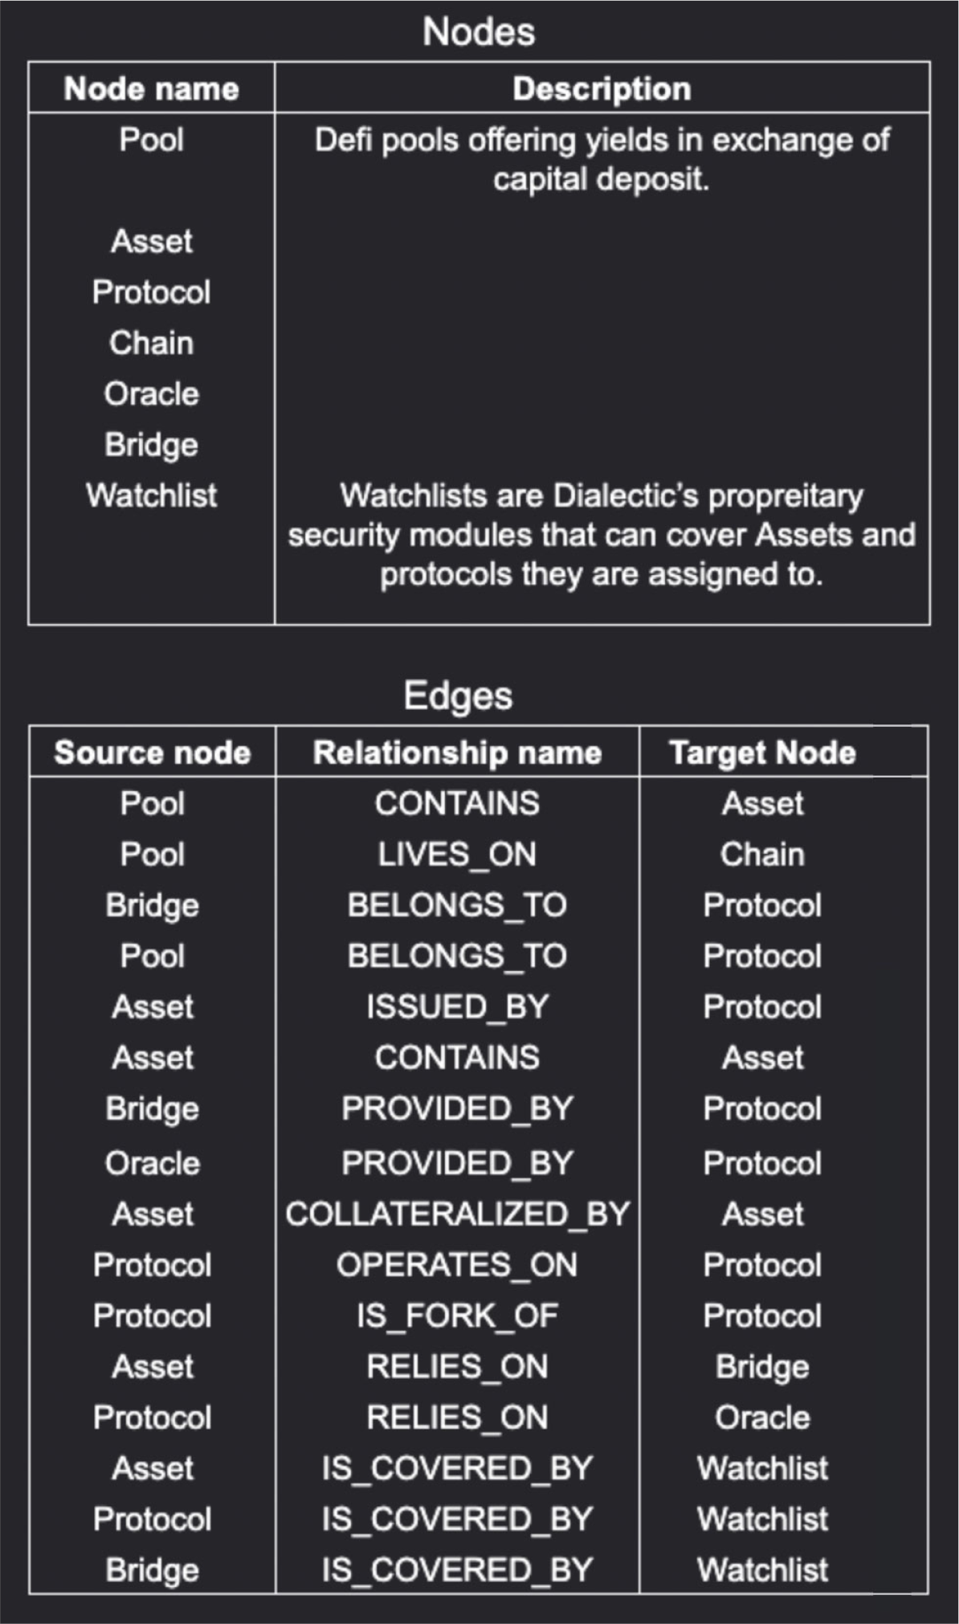
Task: Click the Relationship name column header
Action: click(457, 753)
